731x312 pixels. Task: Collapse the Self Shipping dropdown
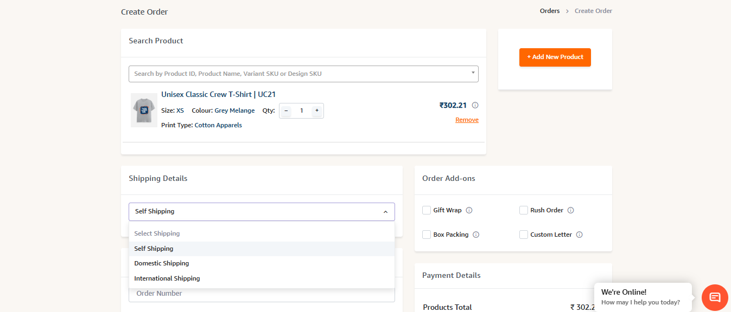pos(385,212)
